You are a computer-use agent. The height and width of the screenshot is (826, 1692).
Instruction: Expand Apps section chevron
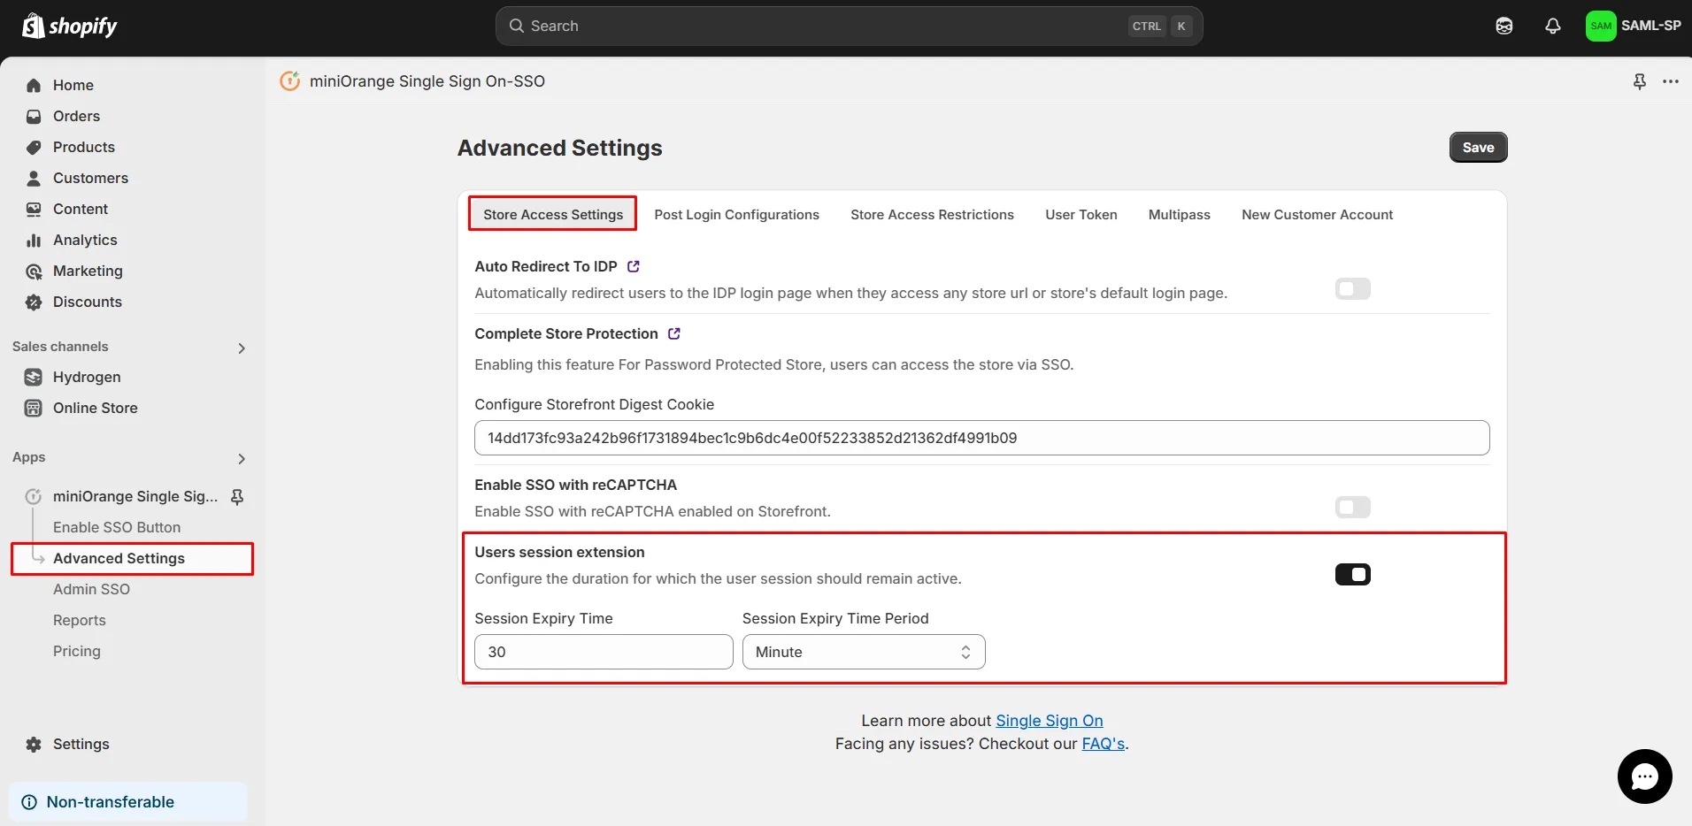242,459
